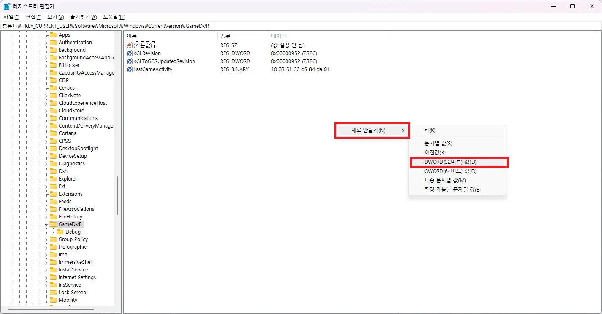This screenshot has width=602, height=314.
Task: Click the Lock Screen folder icon
Action: (53, 293)
